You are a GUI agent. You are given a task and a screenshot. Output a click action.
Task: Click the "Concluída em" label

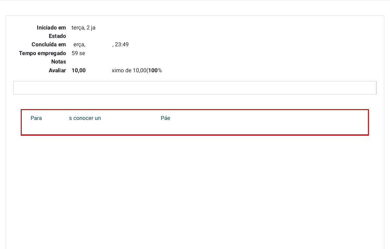click(x=49, y=45)
